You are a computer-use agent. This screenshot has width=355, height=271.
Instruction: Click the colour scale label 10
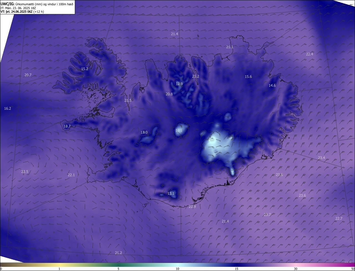click(x=177, y=269)
